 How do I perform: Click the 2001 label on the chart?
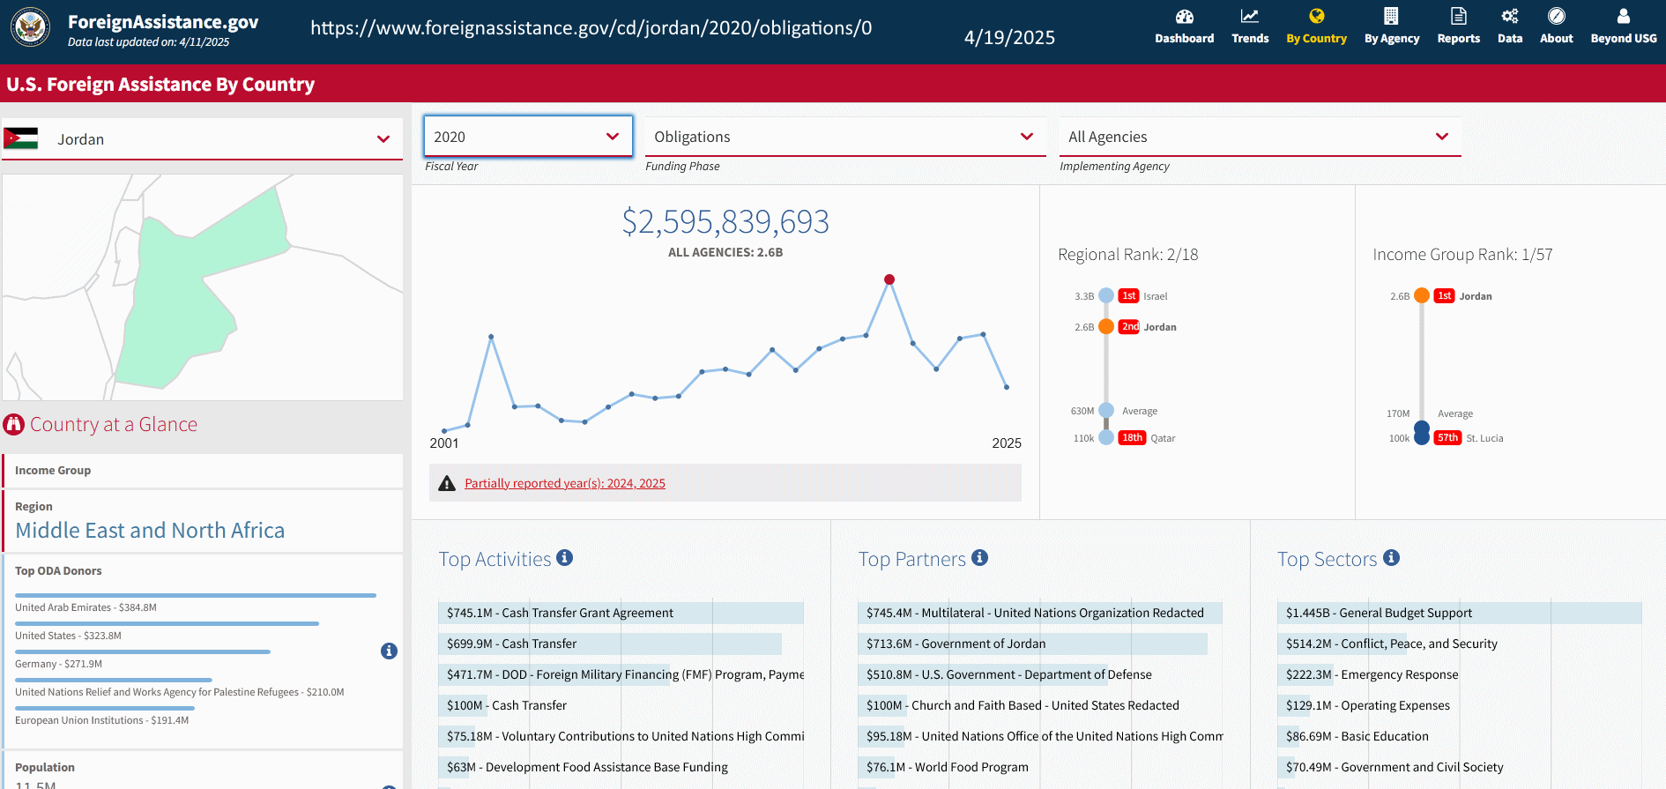(444, 443)
